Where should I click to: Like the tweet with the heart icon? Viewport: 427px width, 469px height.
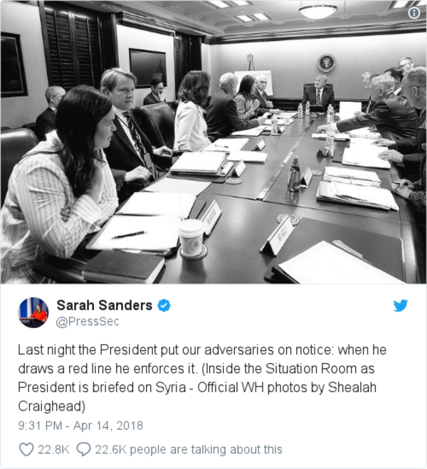coord(26,449)
